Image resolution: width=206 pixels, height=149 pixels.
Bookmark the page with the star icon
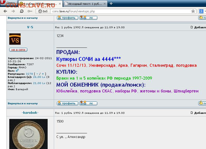pyautogui.click(x=193, y=11)
